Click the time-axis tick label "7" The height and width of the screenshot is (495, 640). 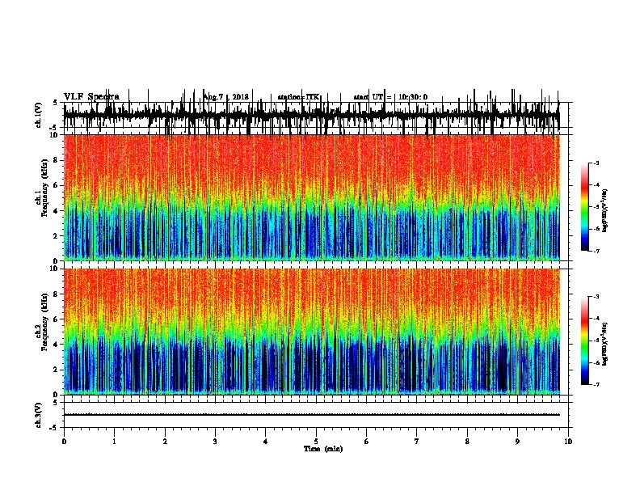click(417, 442)
